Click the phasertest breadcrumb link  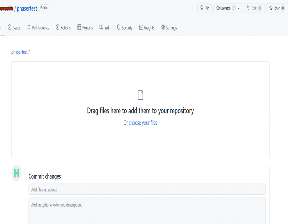pyautogui.click(x=19, y=52)
